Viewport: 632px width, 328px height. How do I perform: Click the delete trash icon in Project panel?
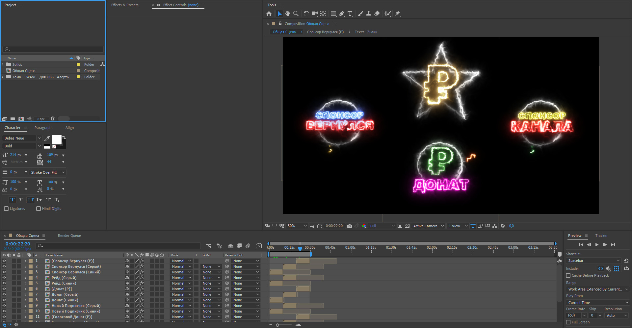53,119
